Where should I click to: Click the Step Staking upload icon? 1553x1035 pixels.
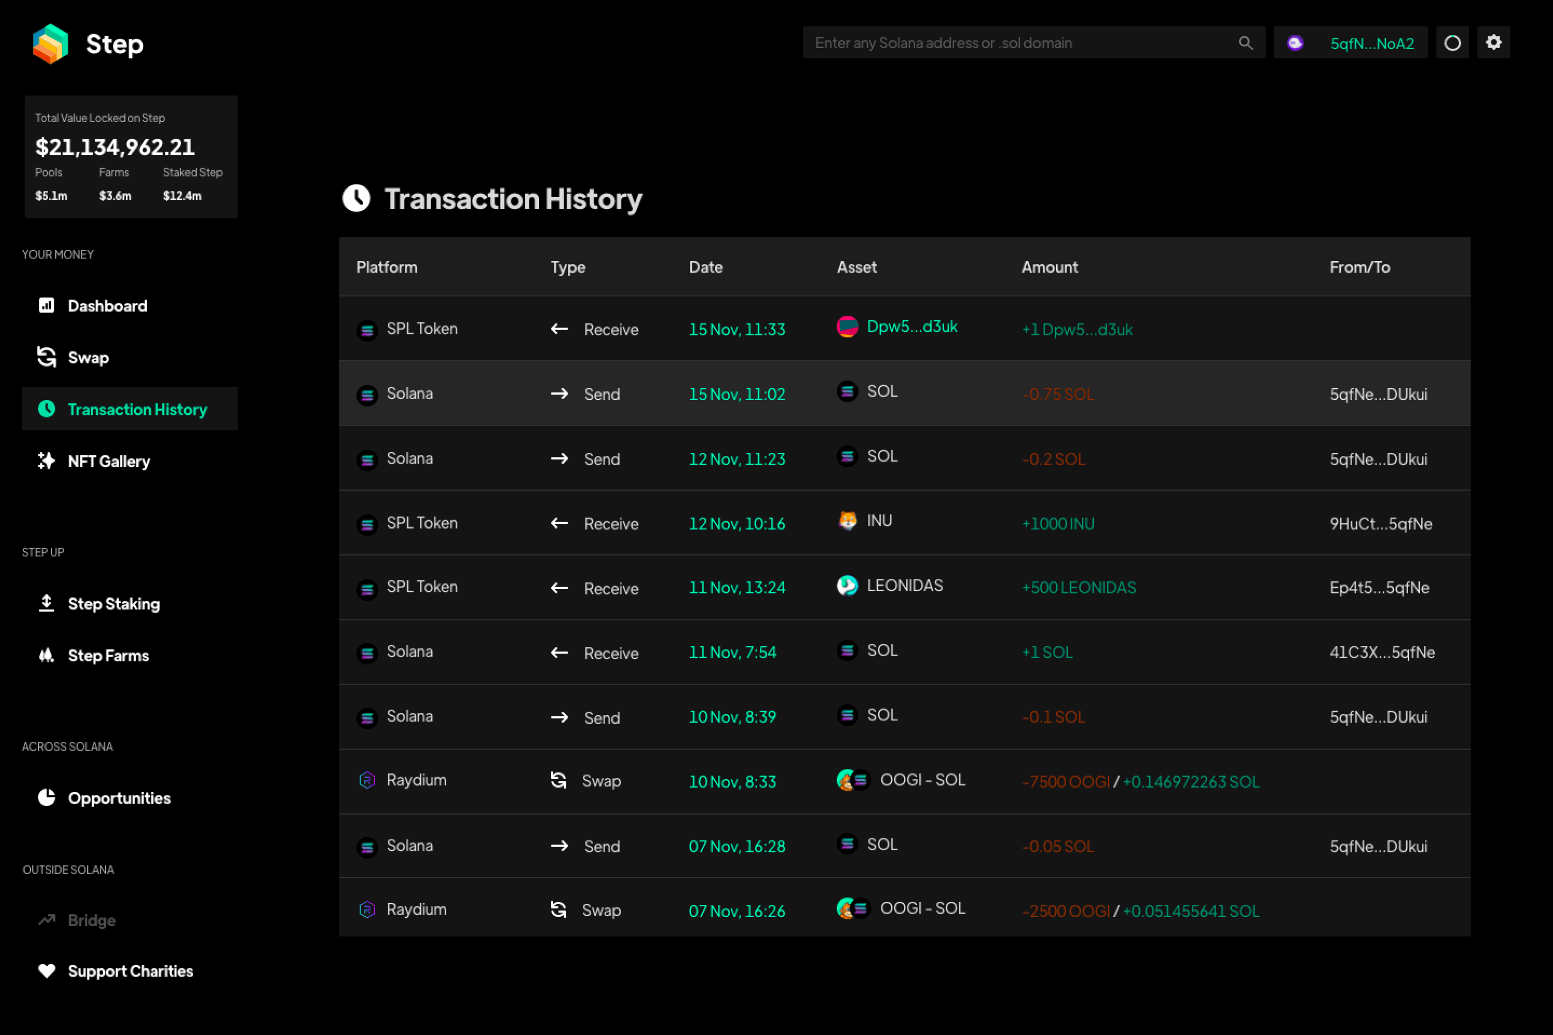coord(46,603)
